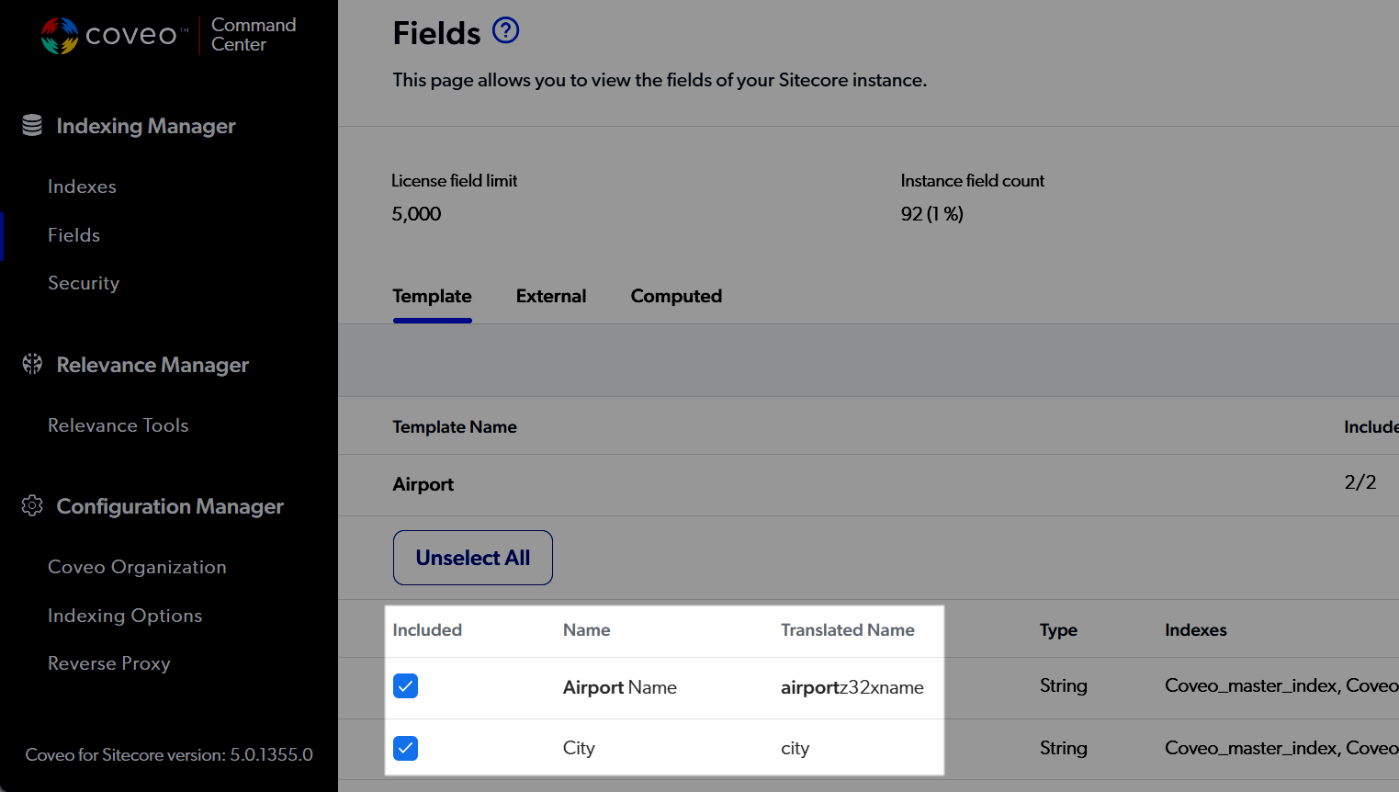Click the lowercase city translated name
Screen dimensions: 1399x792
click(x=795, y=748)
